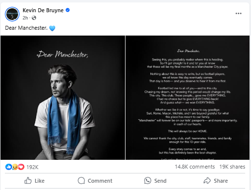Click the sad face reaction icon

(15, 167)
